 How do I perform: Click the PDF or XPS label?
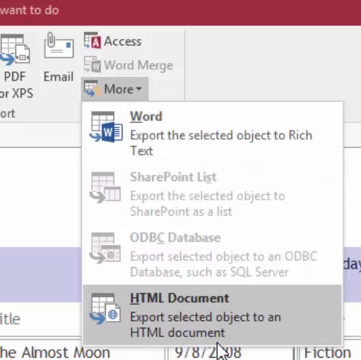click(16, 85)
